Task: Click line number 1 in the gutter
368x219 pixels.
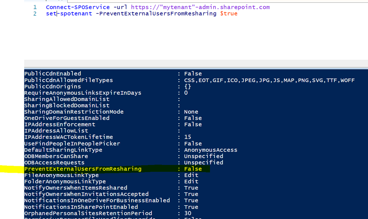Action: (x=35, y=7)
